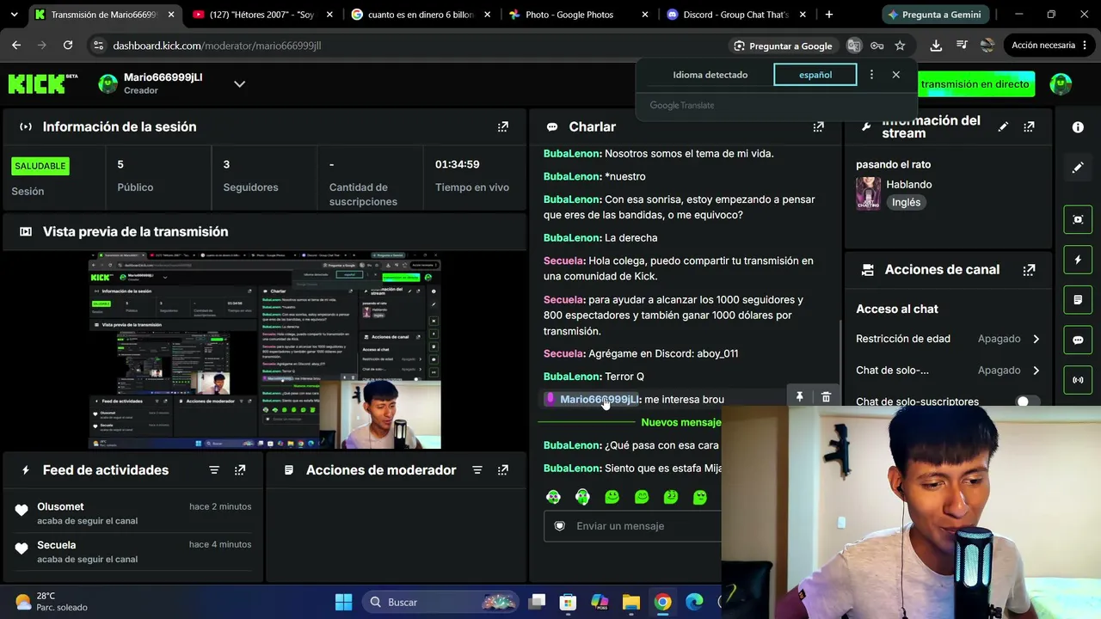Click the browser address bar URL
1101x619 pixels.
click(217, 46)
